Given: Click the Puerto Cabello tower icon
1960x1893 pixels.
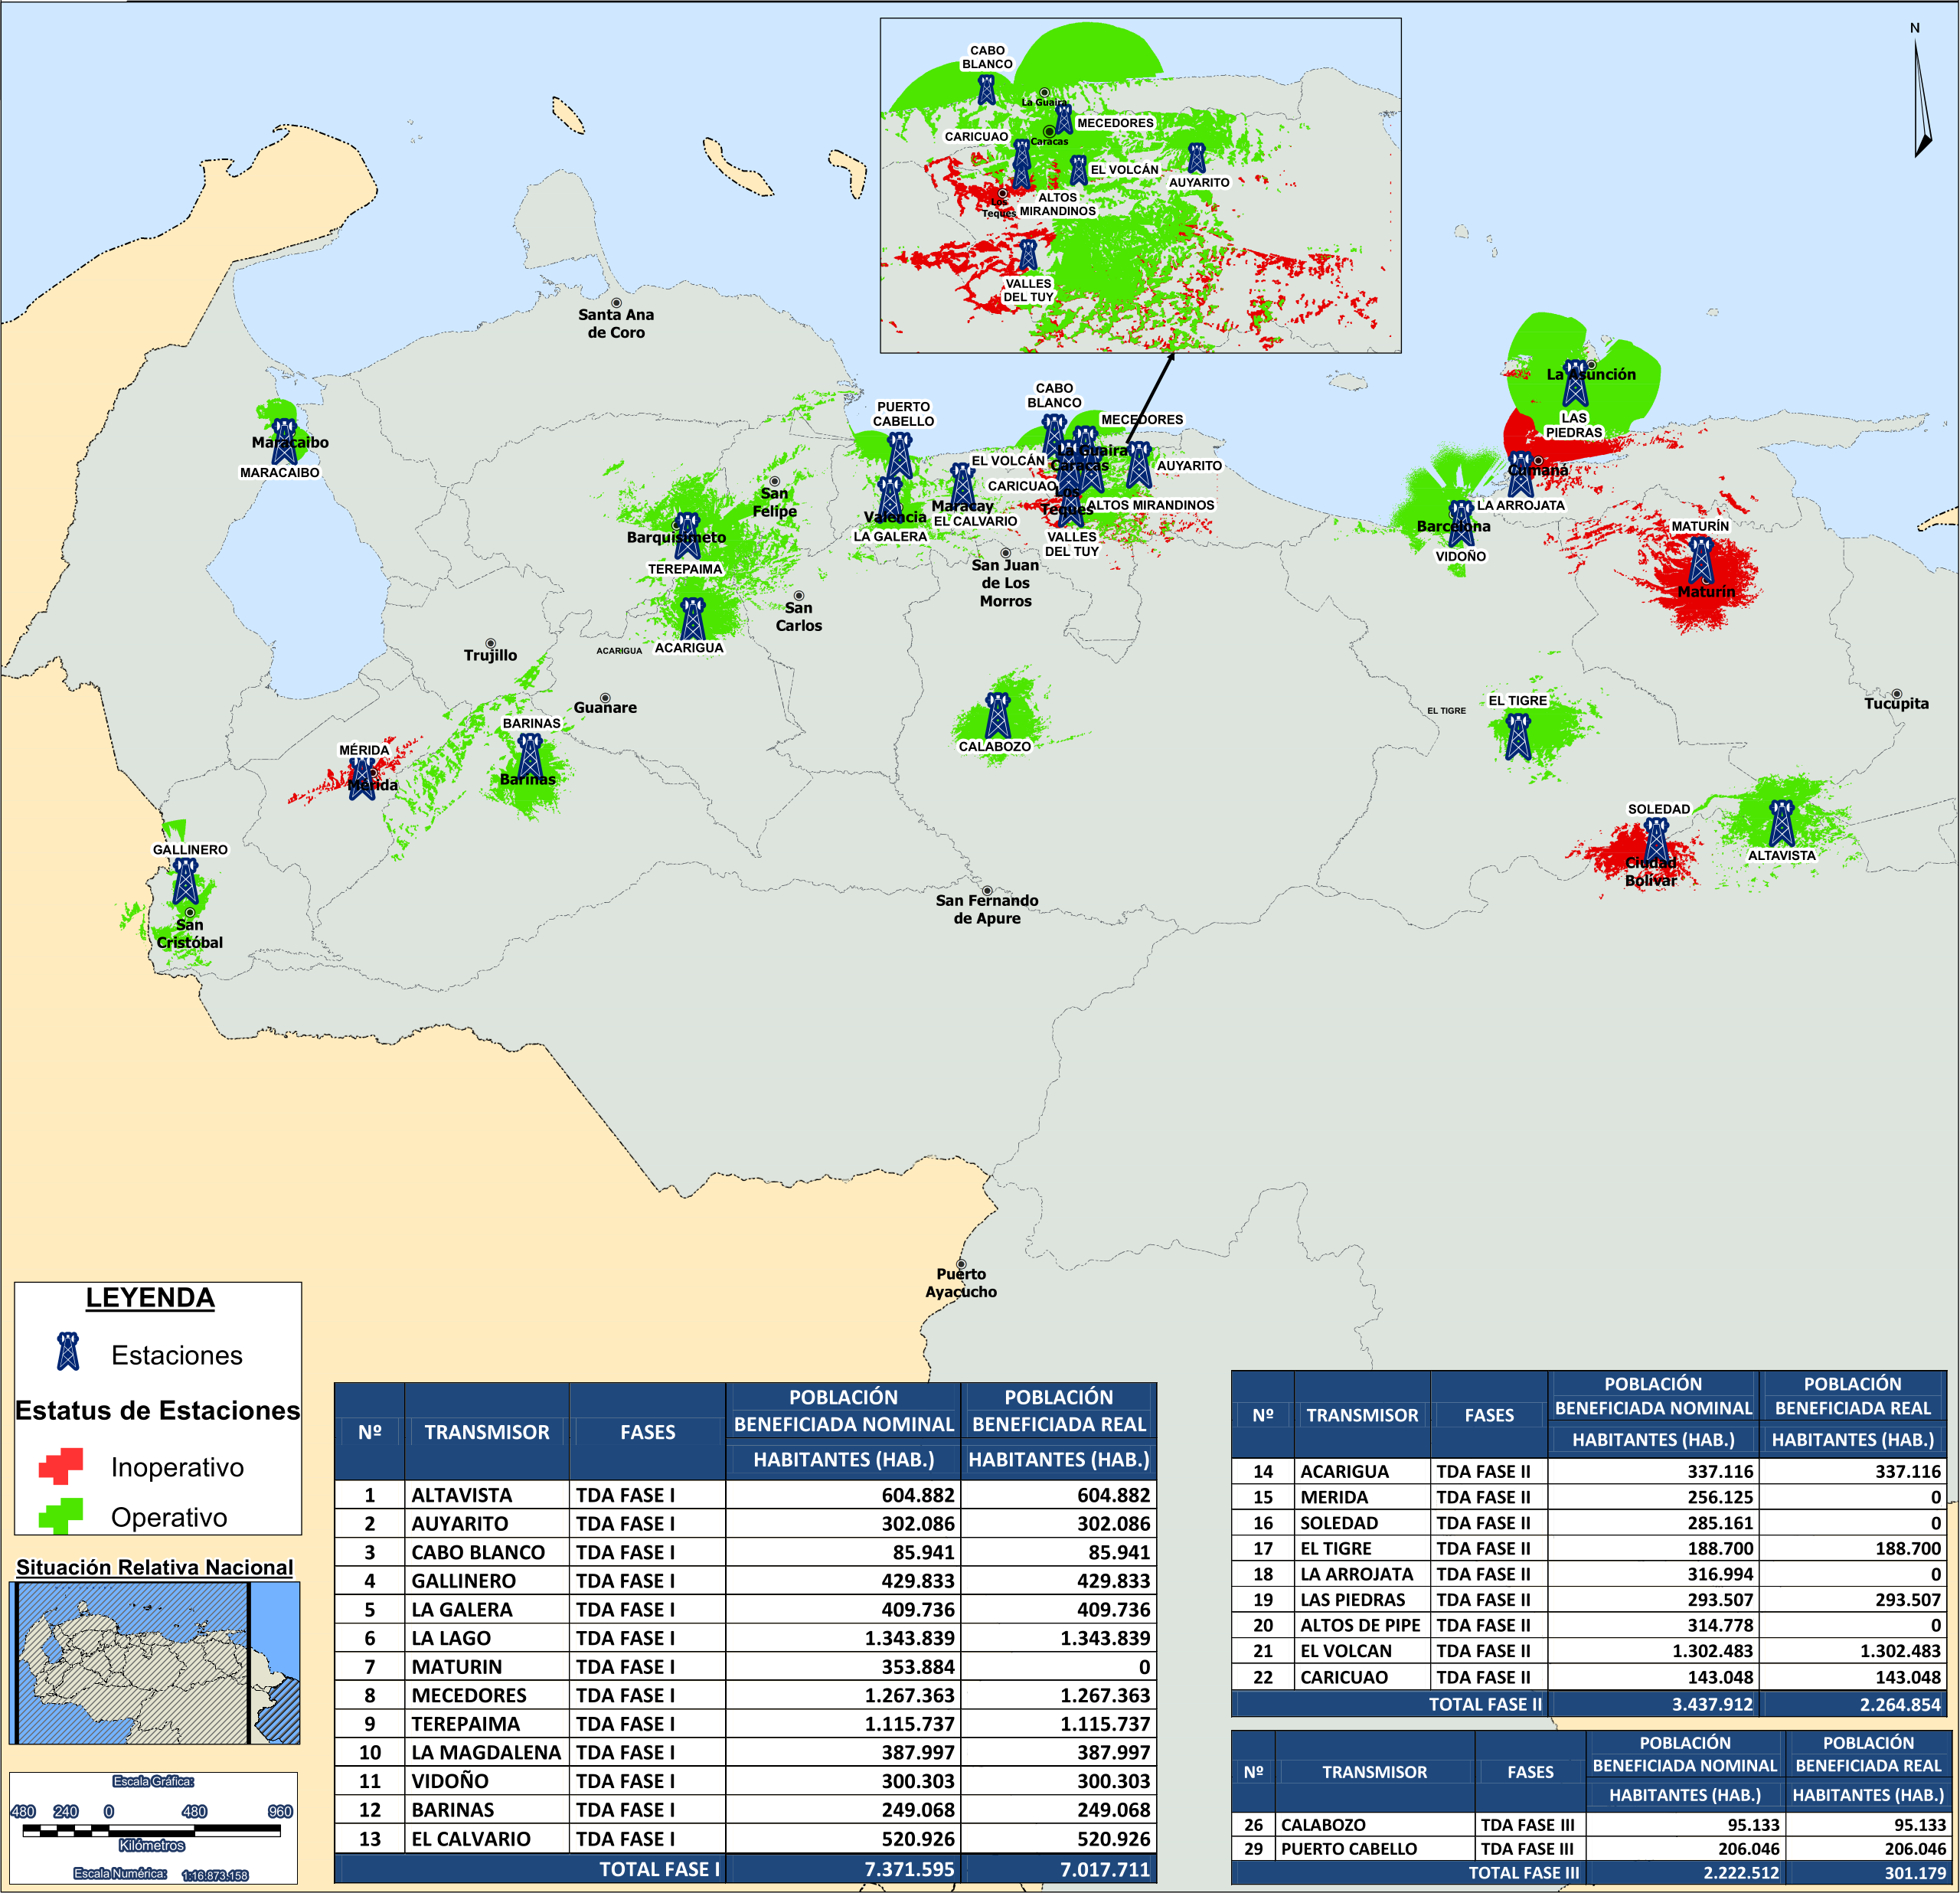Looking at the screenshot, I should [900, 455].
